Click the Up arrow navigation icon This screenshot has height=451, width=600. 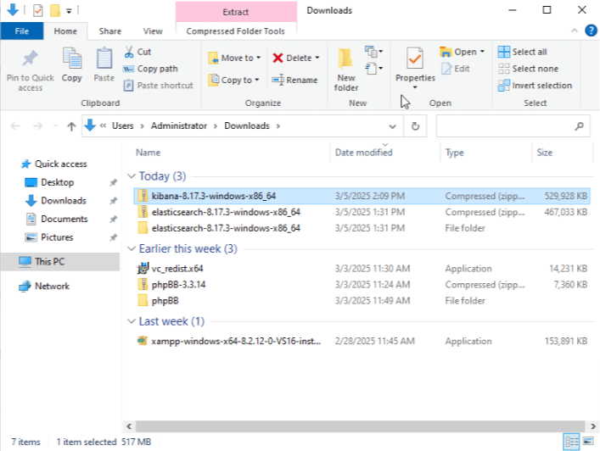[71, 126]
